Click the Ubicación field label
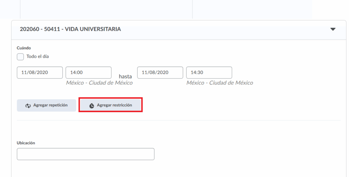349x177 pixels. tap(26, 143)
